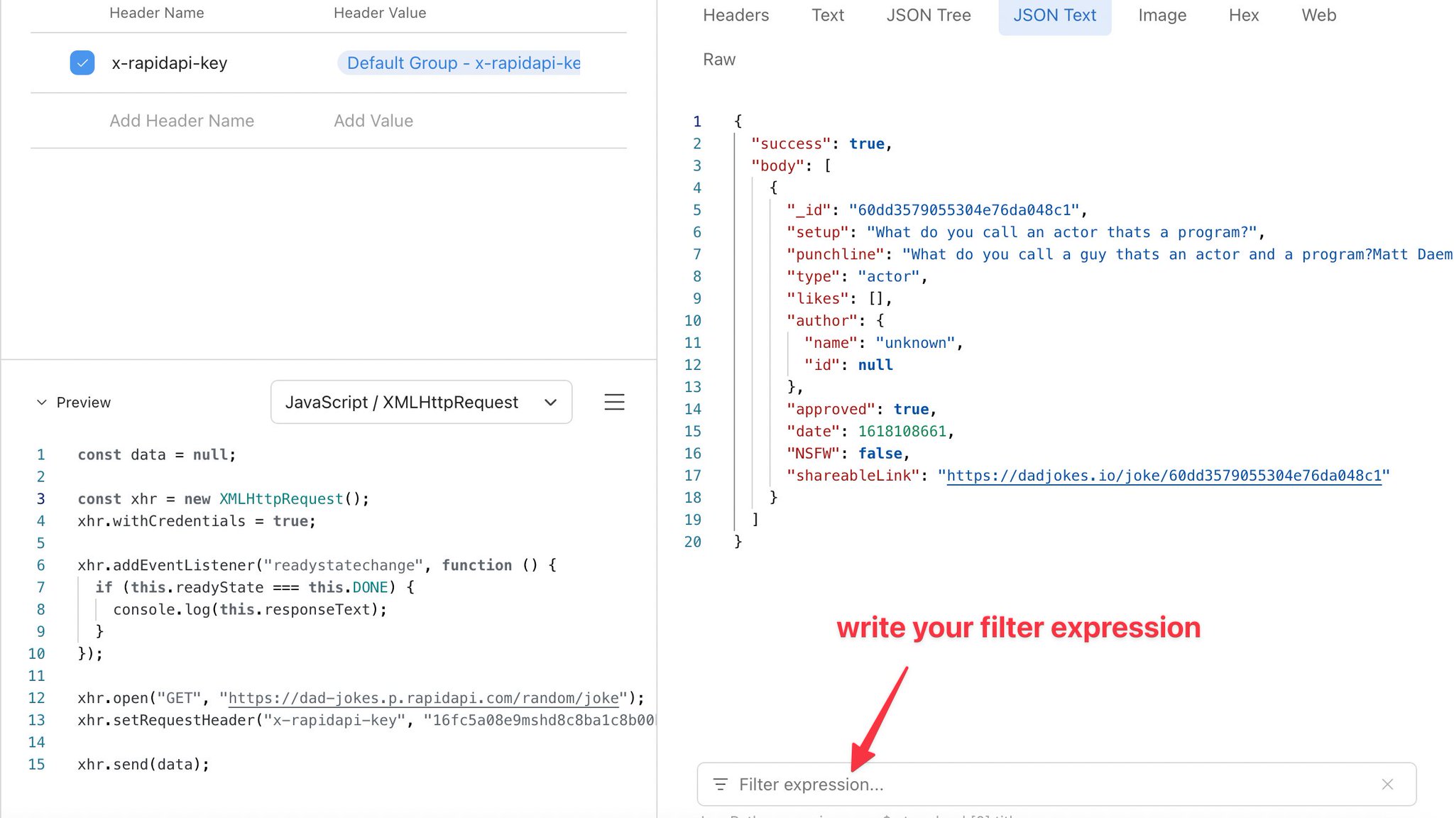Click the dad-jokes rapidapi URL in code
Screen dimensions: 1454x818
click(423, 698)
